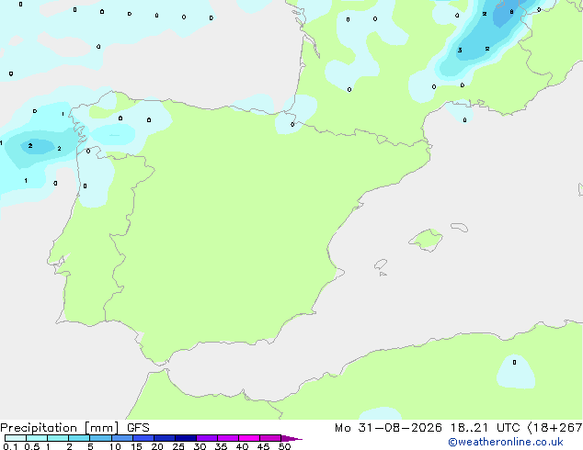Click the "18..21 UTC" time text

click(485, 428)
